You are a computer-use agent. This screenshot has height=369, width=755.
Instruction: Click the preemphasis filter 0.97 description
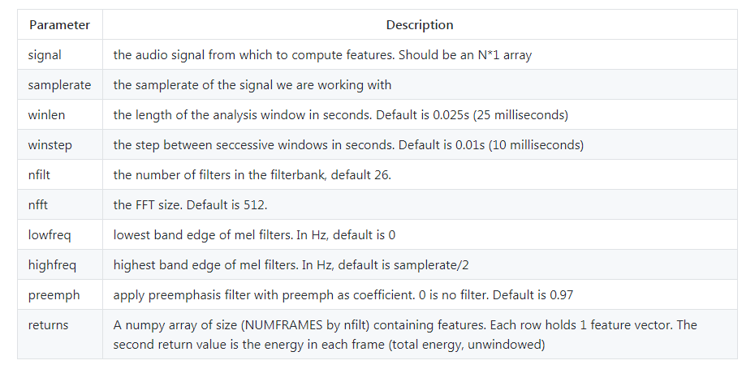pyautogui.click(x=343, y=294)
